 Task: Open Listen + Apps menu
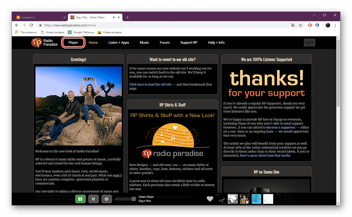(119, 42)
